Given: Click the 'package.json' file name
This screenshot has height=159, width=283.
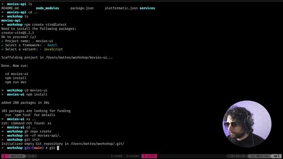Looking at the screenshot, I should pos(82,8).
